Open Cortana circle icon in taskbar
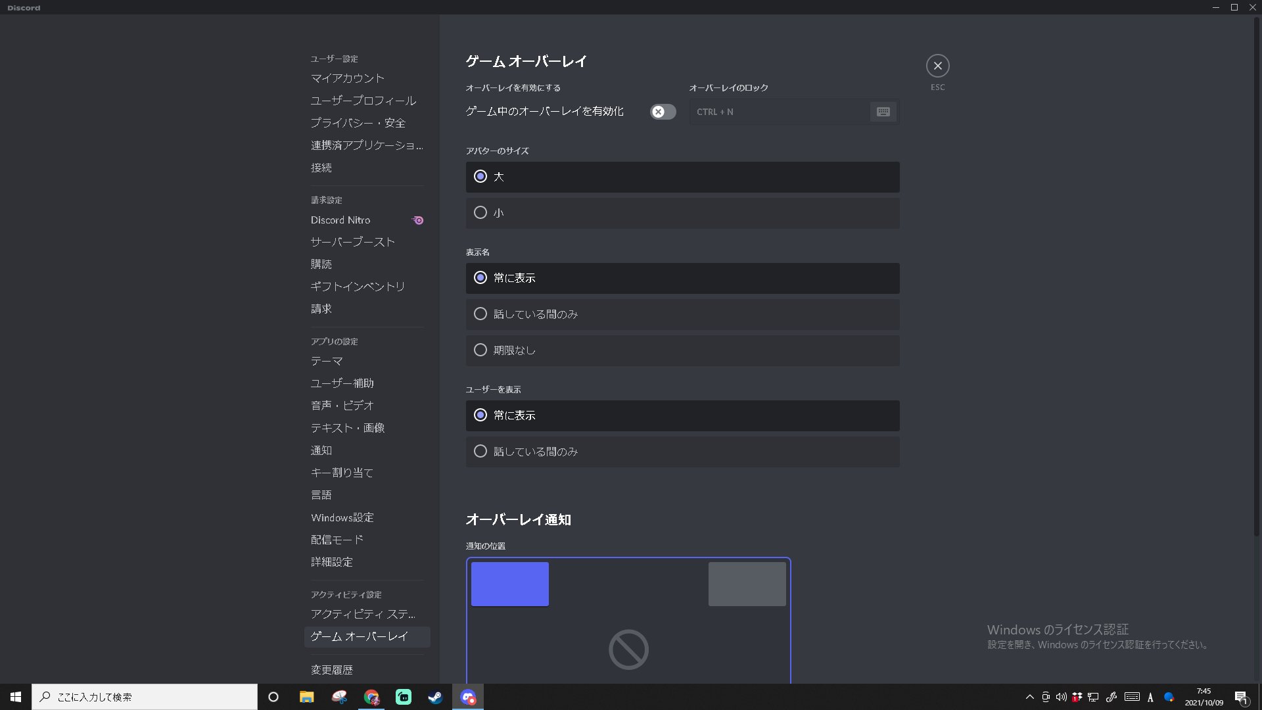Image resolution: width=1262 pixels, height=710 pixels. pos(273,697)
